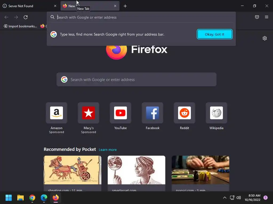Open the Firefox application menu
This screenshot has height=204, width=273.
tap(267, 17)
